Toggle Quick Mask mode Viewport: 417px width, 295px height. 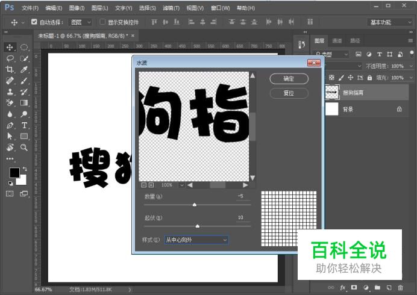[10, 194]
